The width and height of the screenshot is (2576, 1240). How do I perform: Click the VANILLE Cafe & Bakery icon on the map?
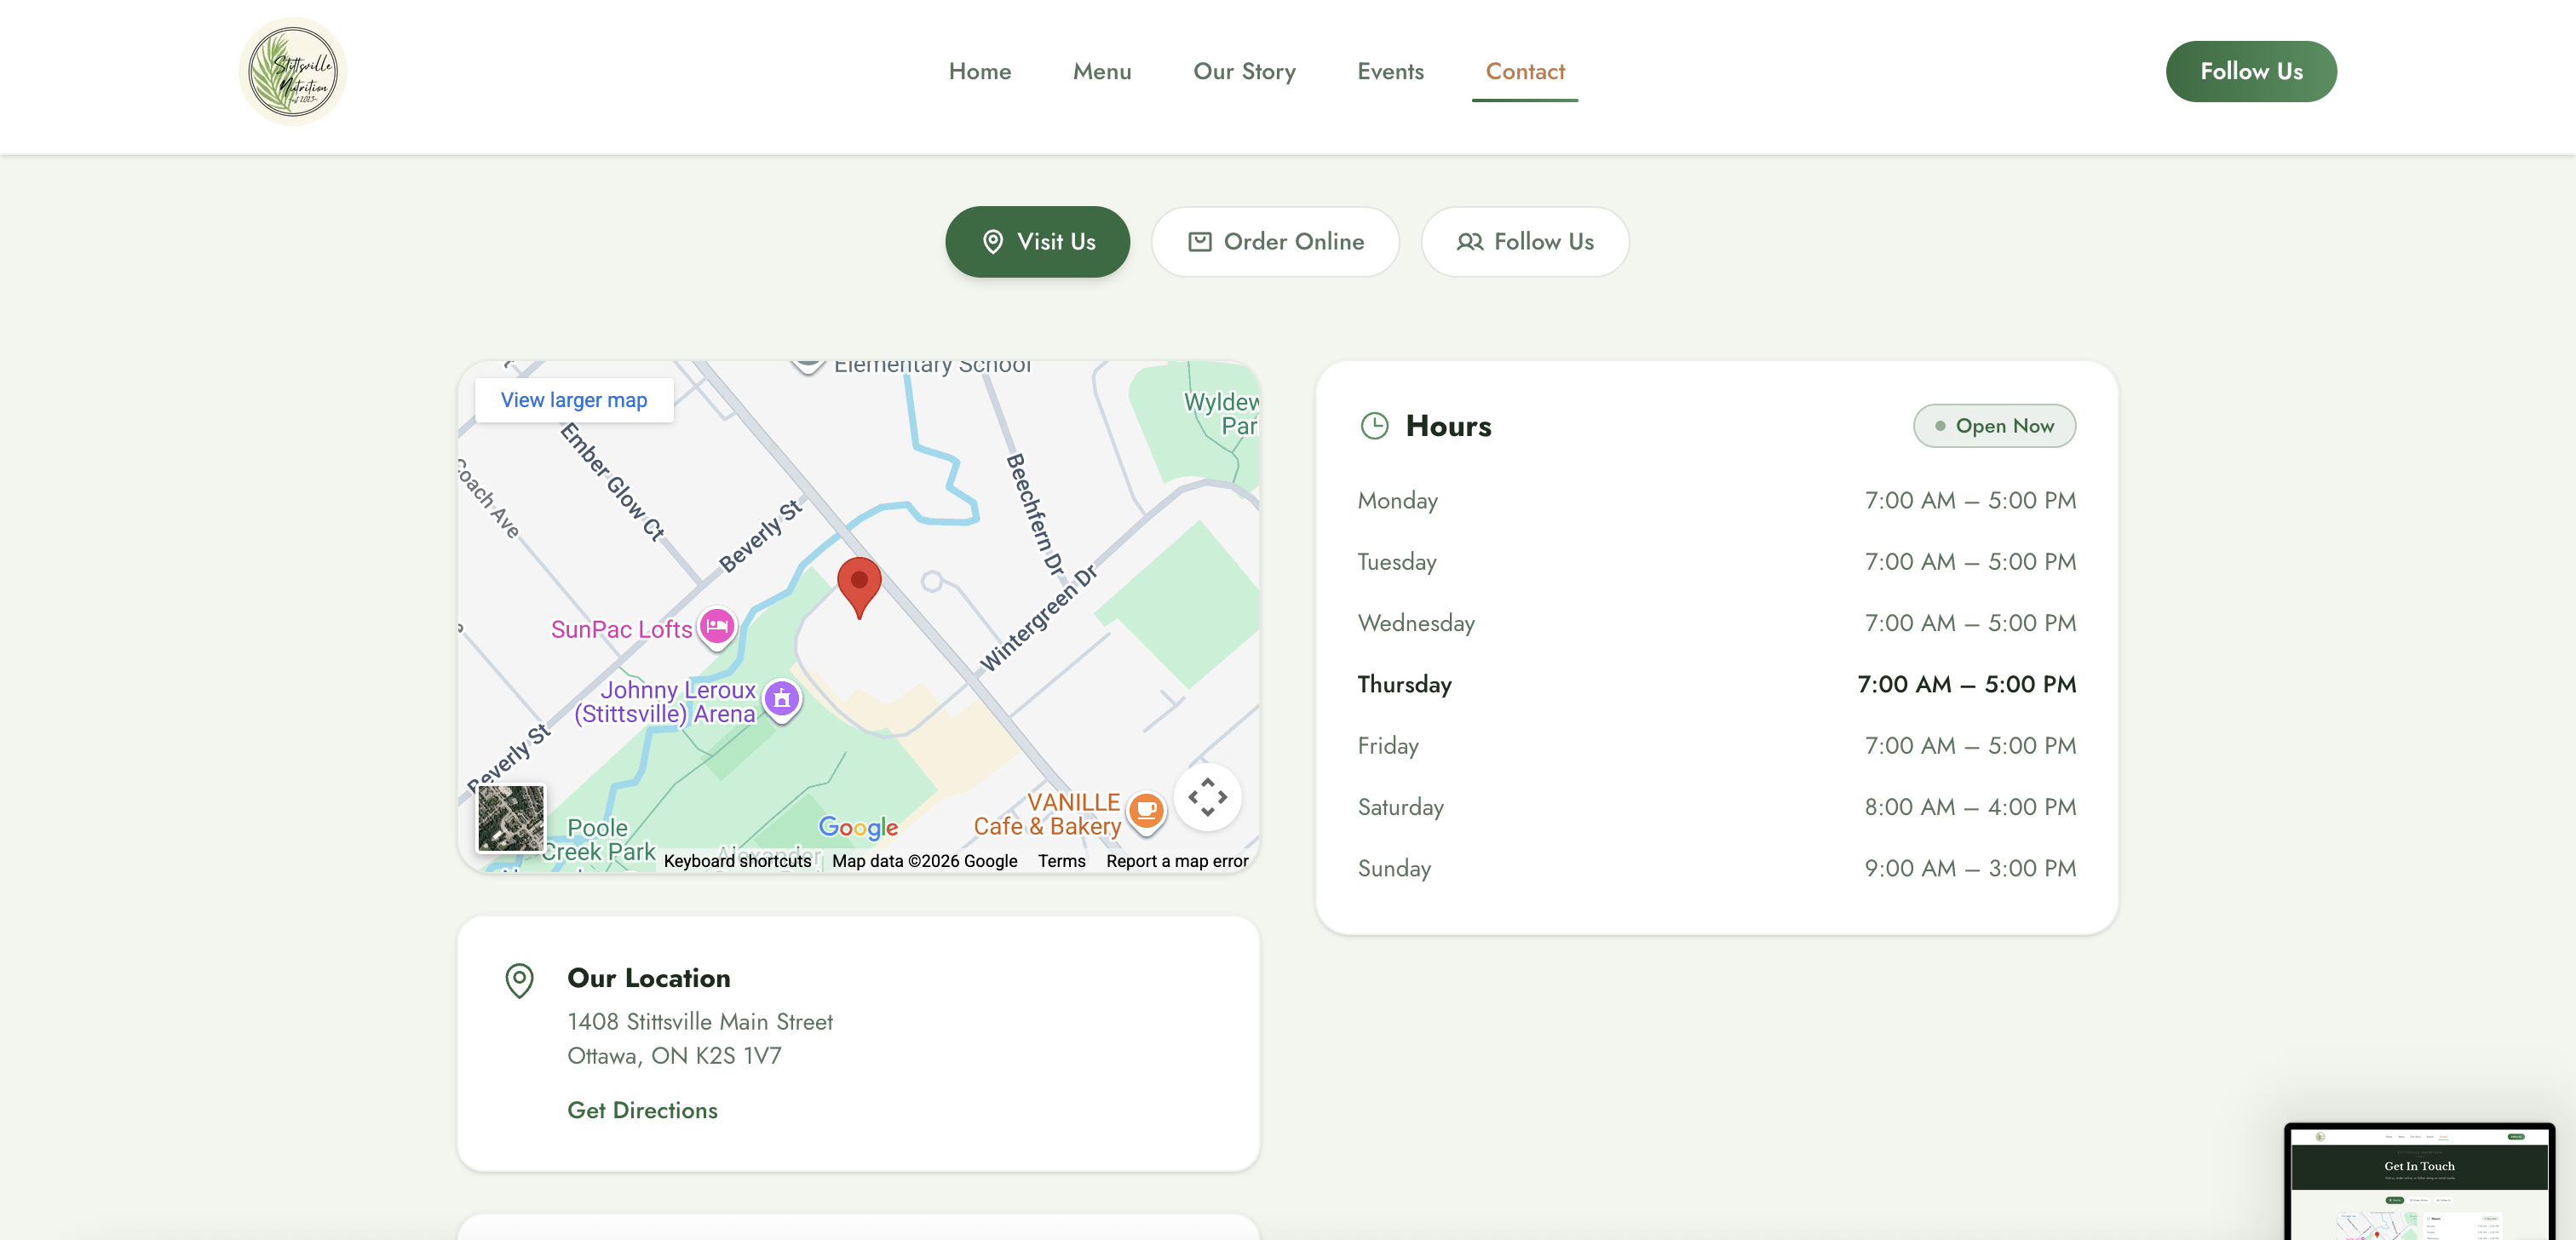(x=1145, y=811)
